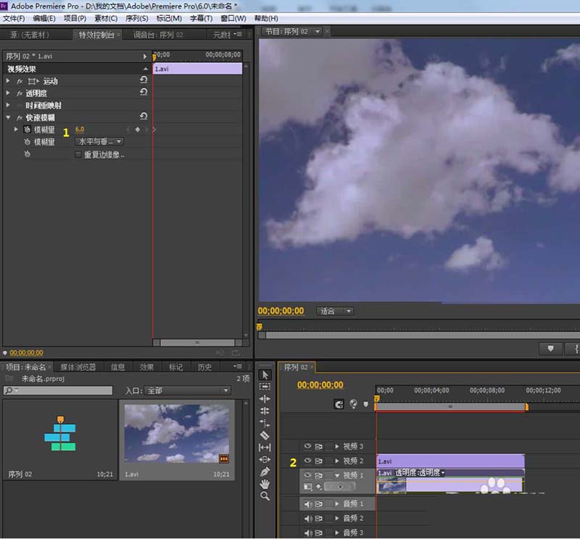Click the search magnifier in project panel
This screenshot has width=580, height=539.
(x=9, y=390)
